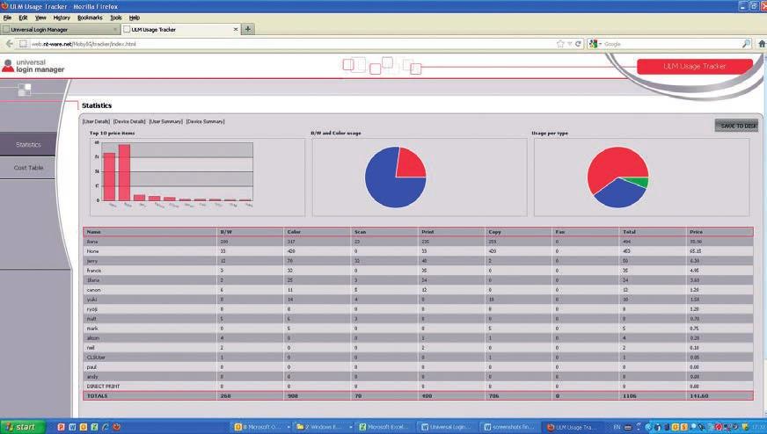Open the User Summary link
Viewport: 767px width, 434px height.
click(x=166, y=121)
